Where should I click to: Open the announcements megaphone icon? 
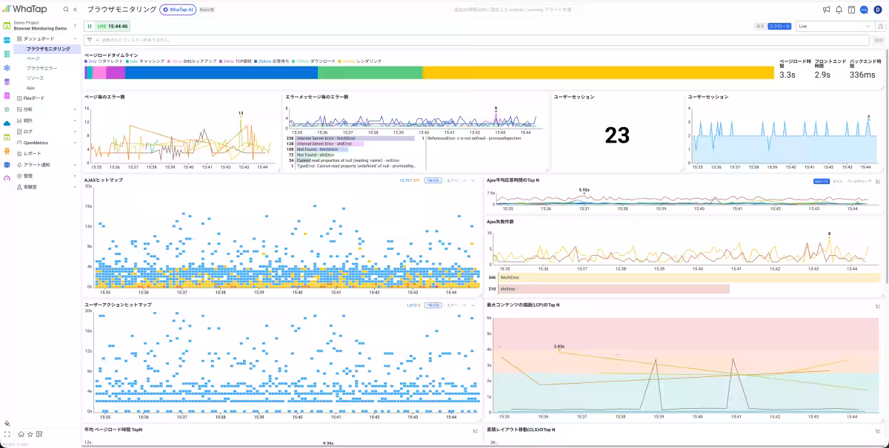pyautogui.click(x=826, y=10)
